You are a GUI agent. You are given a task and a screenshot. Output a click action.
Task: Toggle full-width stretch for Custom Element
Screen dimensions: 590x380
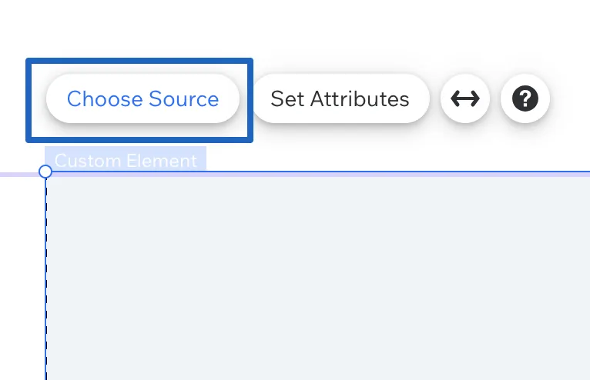tap(465, 99)
